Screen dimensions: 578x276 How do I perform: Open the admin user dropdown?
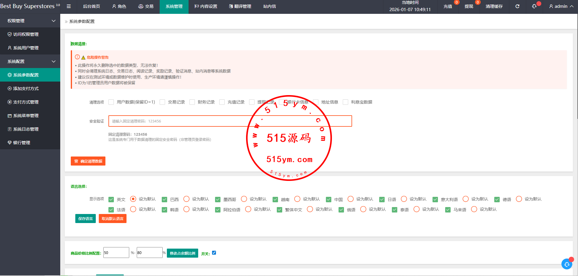point(561,6)
